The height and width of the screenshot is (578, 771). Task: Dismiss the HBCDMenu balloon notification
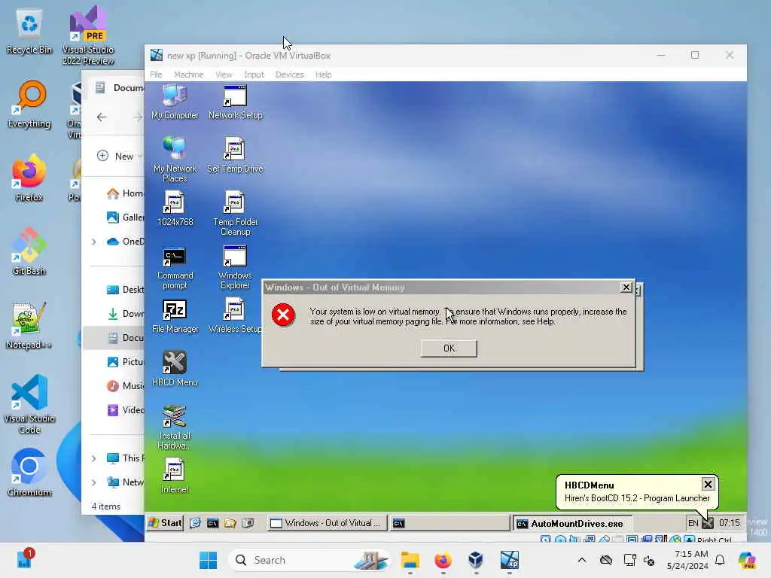708,484
